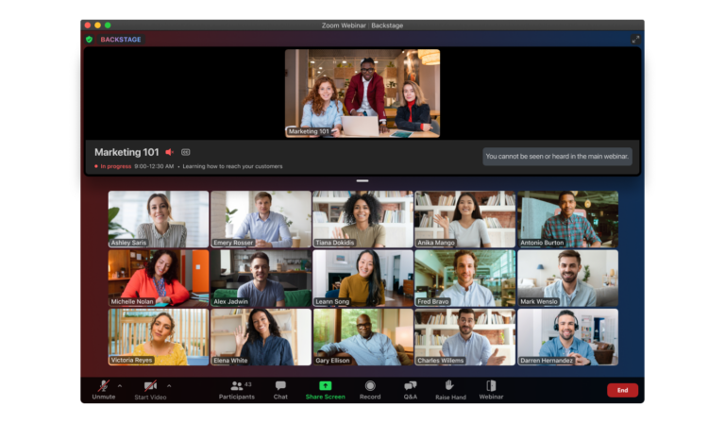Click the yellow minimize window button

click(97, 25)
